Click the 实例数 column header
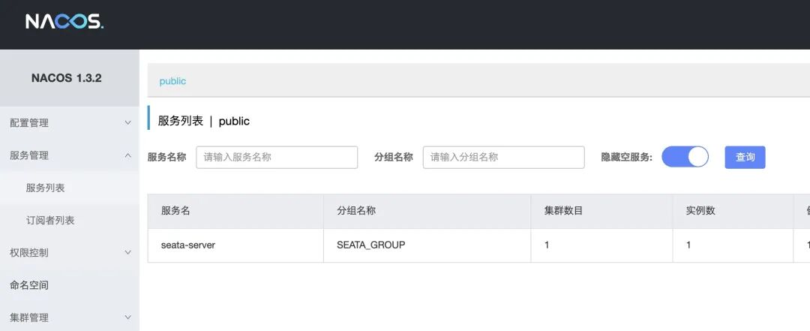The image size is (810, 331). coord(700,211)
